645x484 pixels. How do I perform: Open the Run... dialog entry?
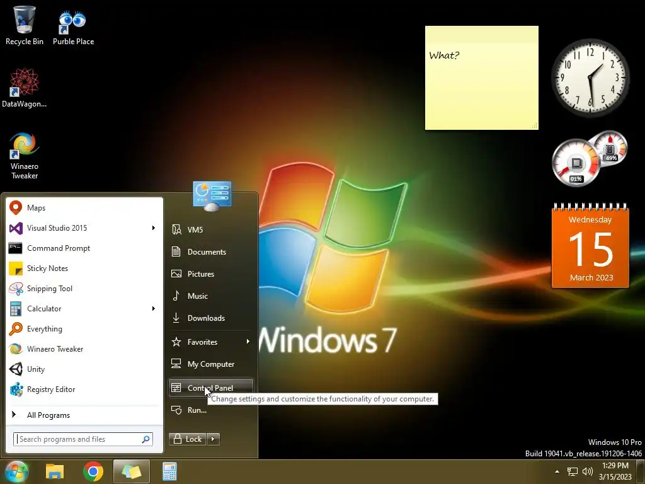[x=210, y=410]
